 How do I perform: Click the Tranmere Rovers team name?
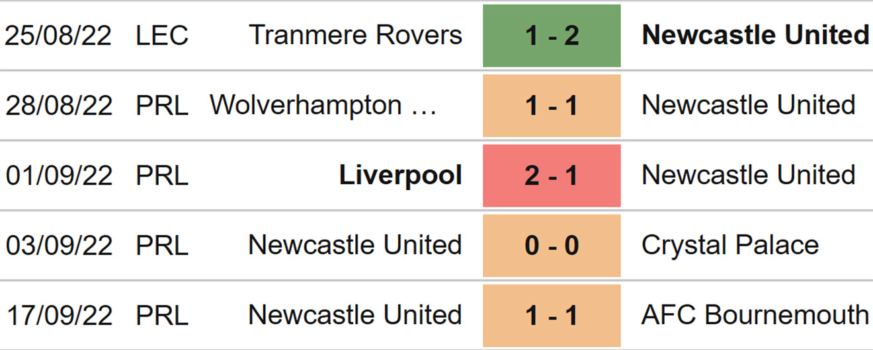(x=355, y=35)
